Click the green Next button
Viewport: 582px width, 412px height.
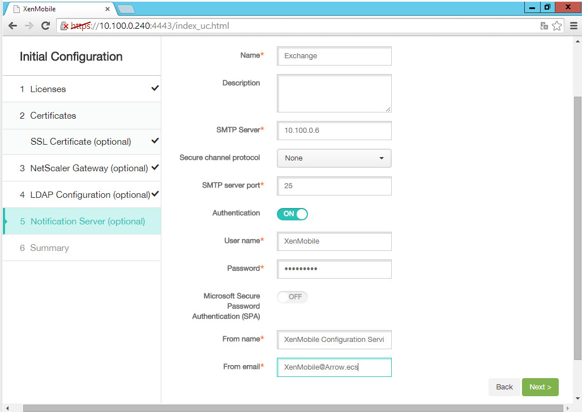pyautogui.click(x=540, y=387)
